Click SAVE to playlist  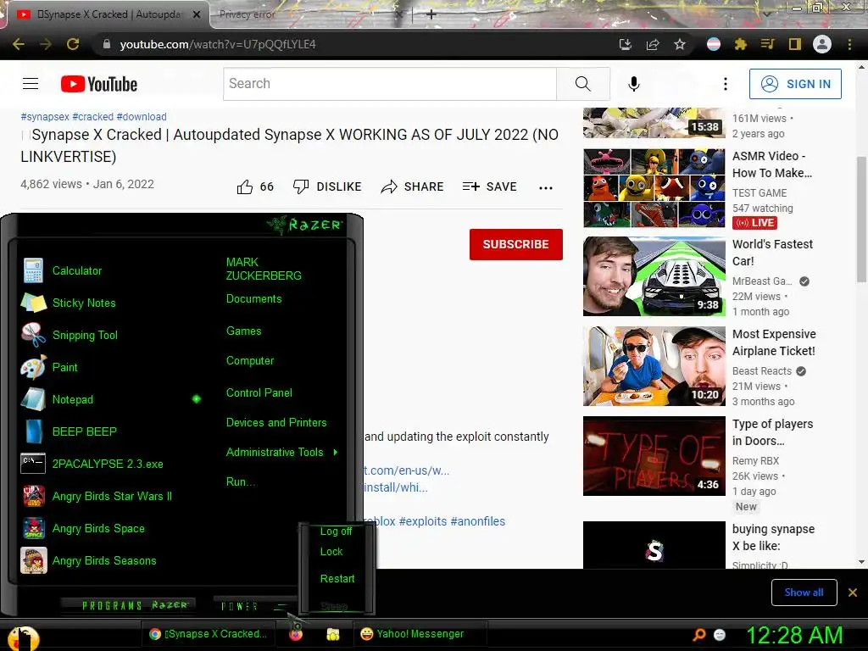click(x=490, y=187)
